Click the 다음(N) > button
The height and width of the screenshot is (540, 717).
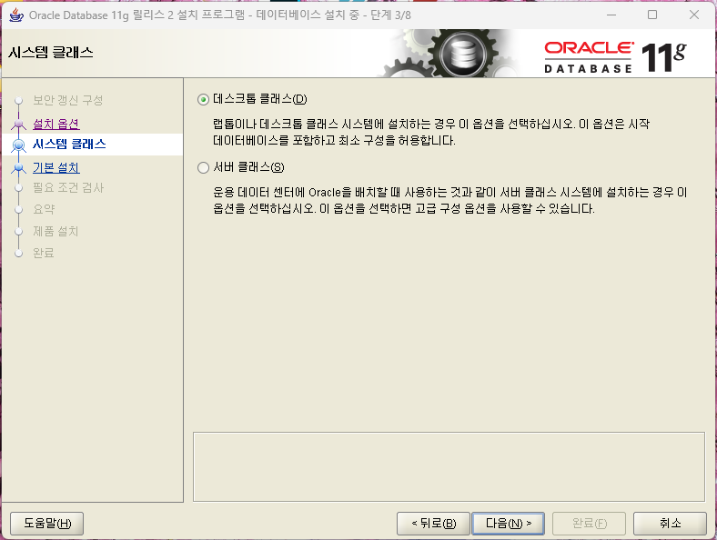[508, 523]
